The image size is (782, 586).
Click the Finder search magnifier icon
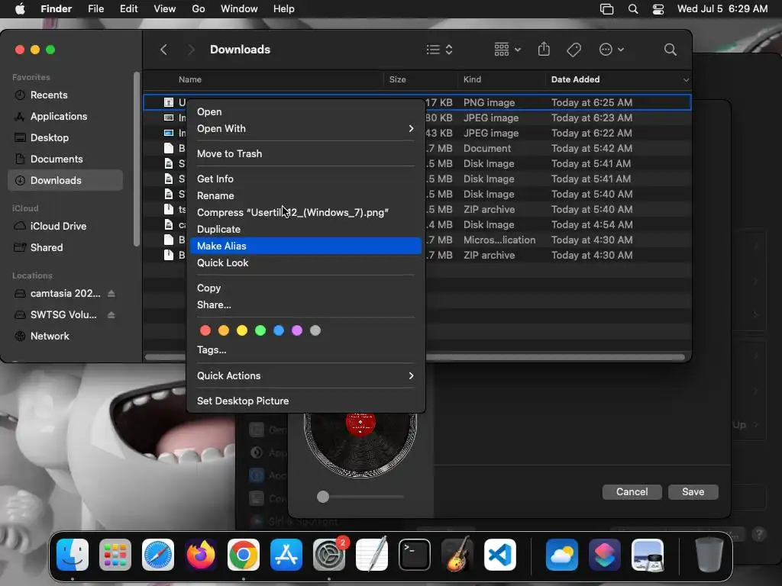pyautogui.click(x=671, y=50)
